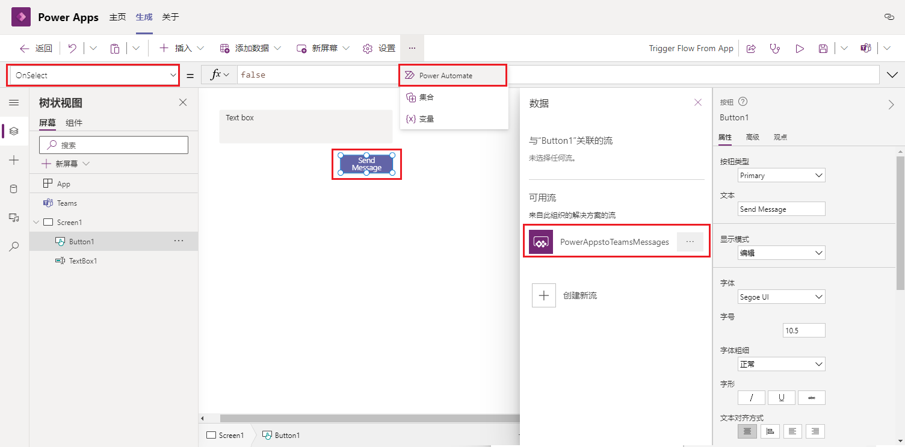Click the button help question icon
The height and width of the screenshot is (447, 905).
coord(743,102)
